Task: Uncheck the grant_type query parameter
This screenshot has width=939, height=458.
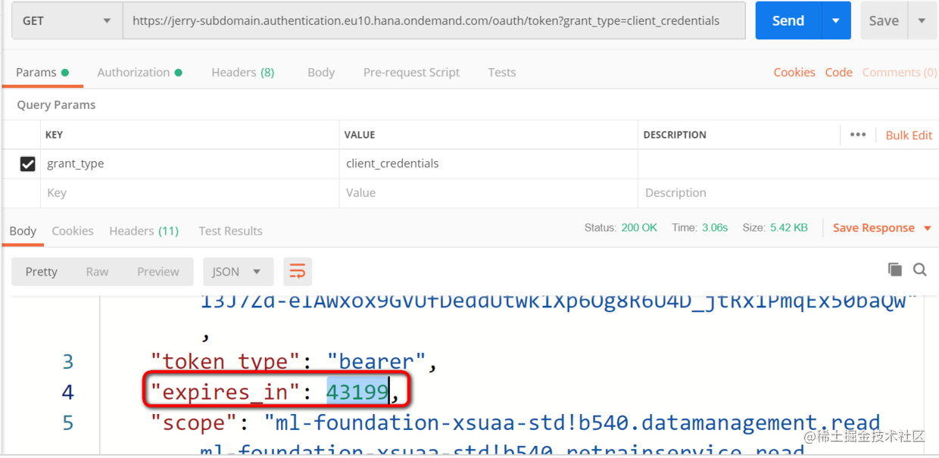Action: coord(27,164)
